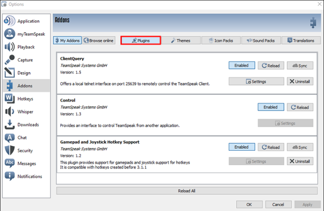Select the Notifications label in sidebar
Image resolution: width=324 pixels, height=211 pixels.
point(30,176)
